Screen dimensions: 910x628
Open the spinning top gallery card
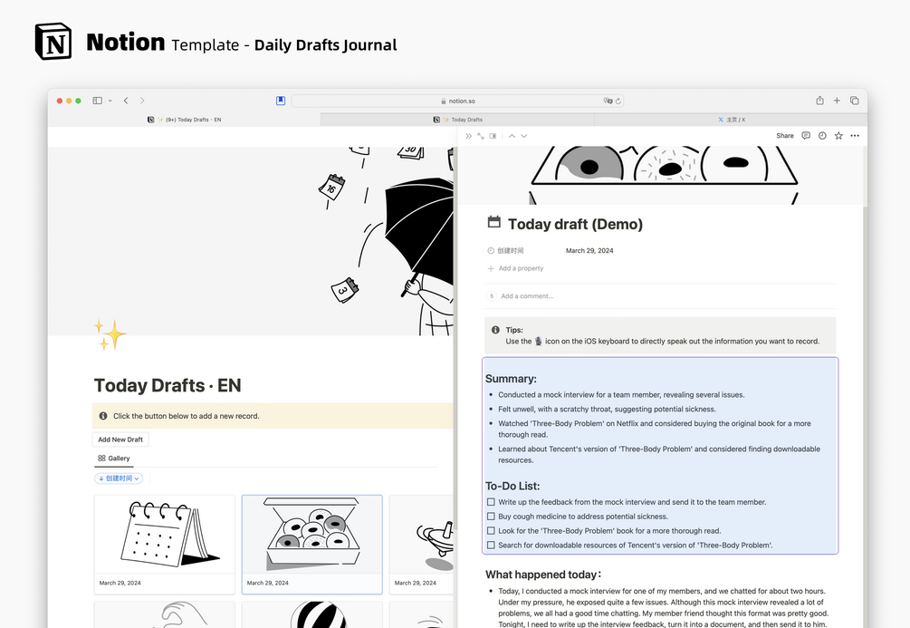[422, 544]
